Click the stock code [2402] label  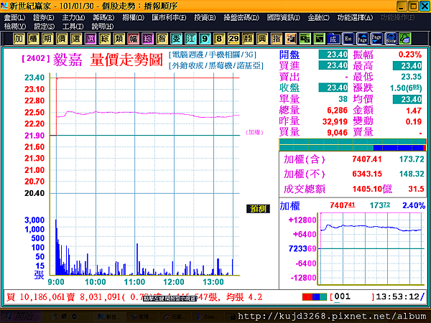tap(36, 58)
